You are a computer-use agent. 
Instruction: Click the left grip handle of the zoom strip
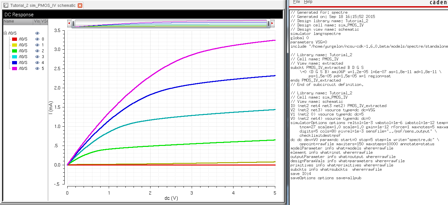[x=73, y=23]
